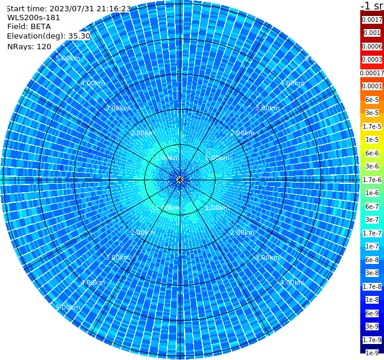Select the 1e-9 colorbar bottom label
384x360 pixels.
(372, 353)
